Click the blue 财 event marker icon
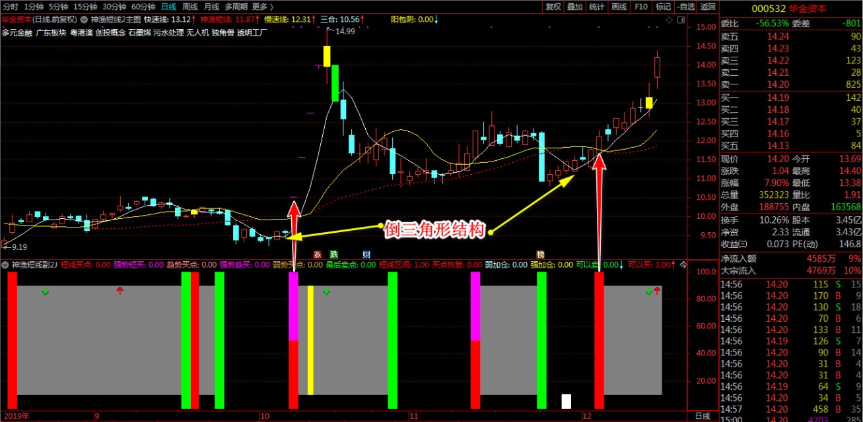 (x=366, y=254)
